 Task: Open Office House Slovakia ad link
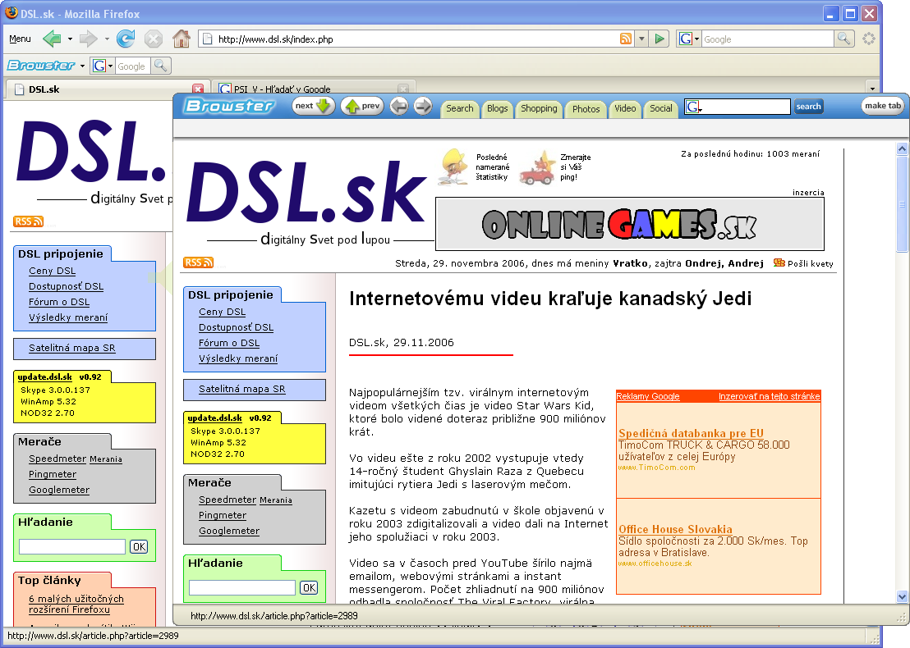676,529
